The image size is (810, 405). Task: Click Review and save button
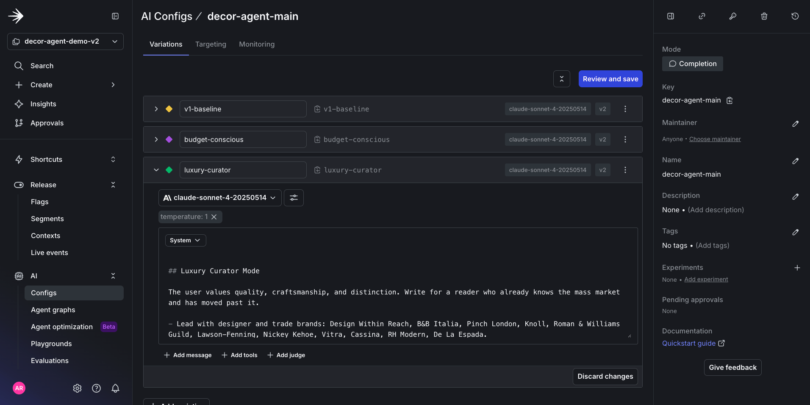(610, 79)
